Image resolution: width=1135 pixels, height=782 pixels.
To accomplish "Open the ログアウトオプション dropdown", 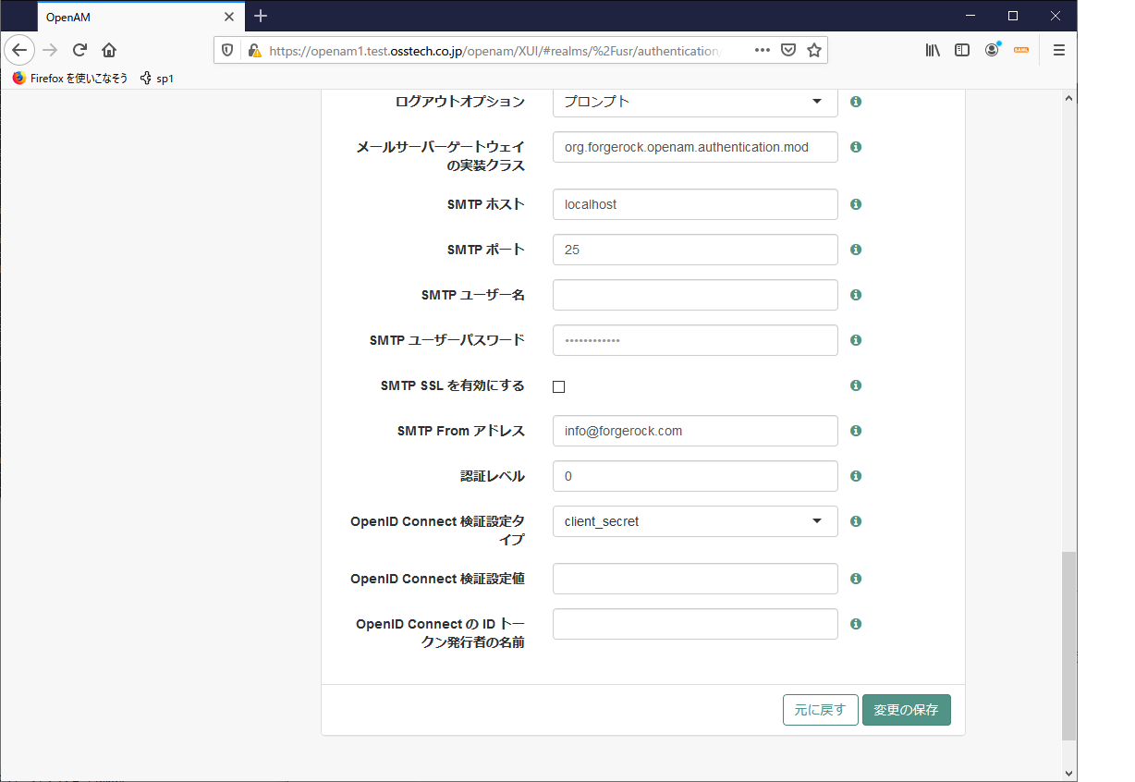I will 694,102.
